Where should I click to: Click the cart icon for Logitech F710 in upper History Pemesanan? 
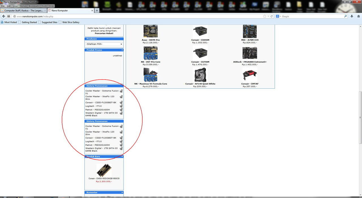(x=121, y=106)
